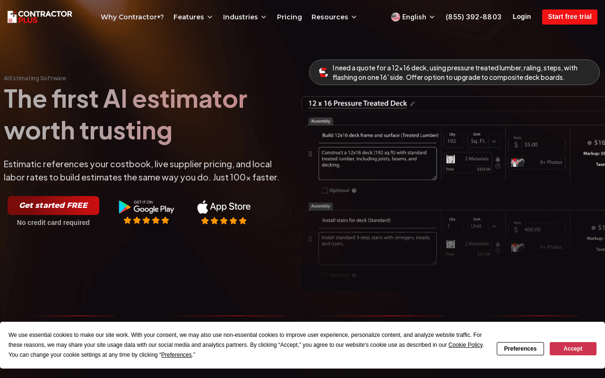Toggle Optional checkbox for deck frame assembly
The height and width of the screenshot is (378, 605).
tap(325, 190)
